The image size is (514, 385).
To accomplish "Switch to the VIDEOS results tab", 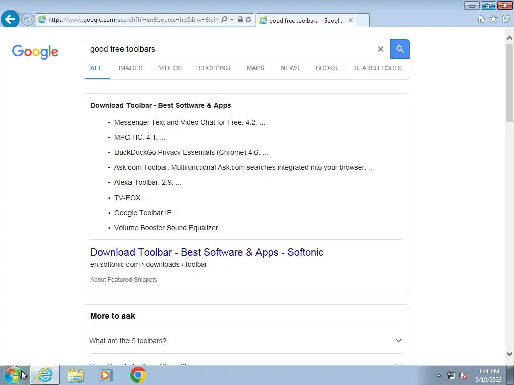I will tap(170, 68).
